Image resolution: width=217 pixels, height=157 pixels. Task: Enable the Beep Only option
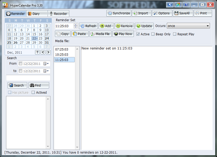pyautogui.click(x=153, y=34)
